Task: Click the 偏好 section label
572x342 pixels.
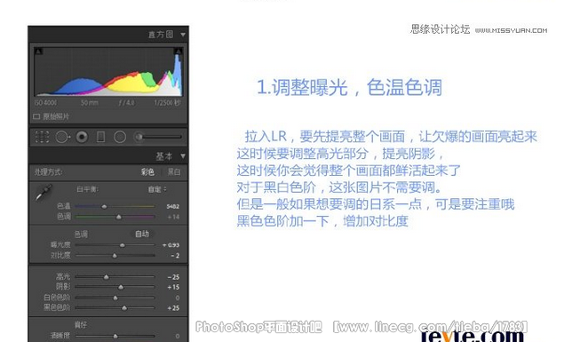Action: click(81, 324)
